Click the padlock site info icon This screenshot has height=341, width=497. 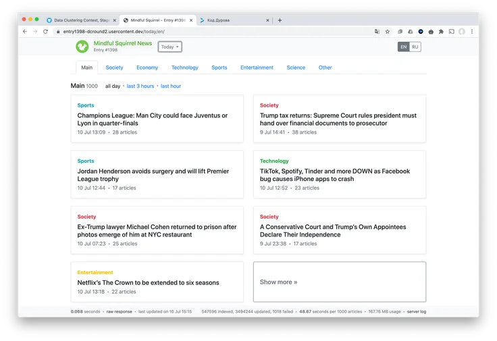click(x=58, y=31)
